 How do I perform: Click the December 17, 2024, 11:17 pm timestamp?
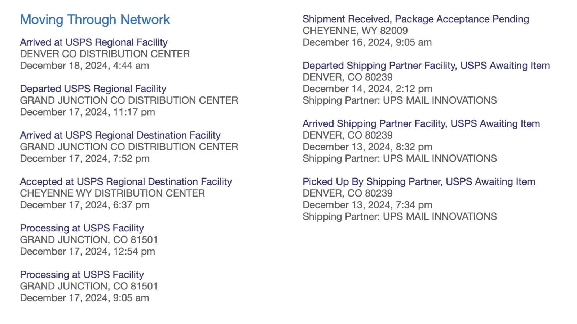click(x=87, y=112)
